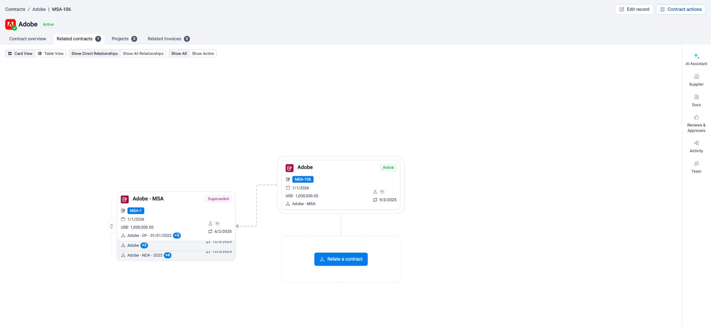Click the Adobe MSA-106 card contract icon
Screen dimensions: 711x327
[x=290, y=168]
